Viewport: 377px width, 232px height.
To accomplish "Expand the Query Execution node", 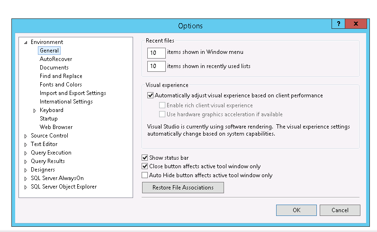I will pyautogui.click(x=26, y=153).
